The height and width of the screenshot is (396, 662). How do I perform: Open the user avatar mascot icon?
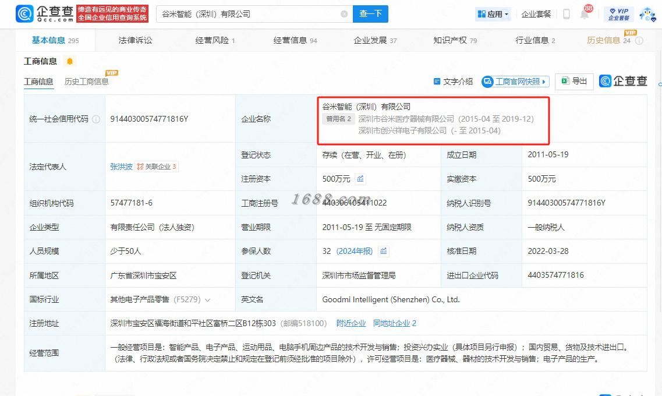(647, 14)
